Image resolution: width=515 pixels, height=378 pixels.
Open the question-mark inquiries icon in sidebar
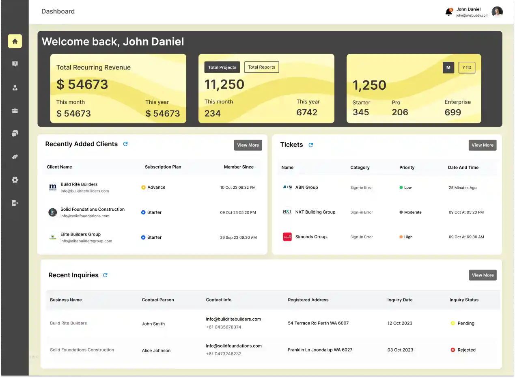pyautogui.click(x=15, y=64)
